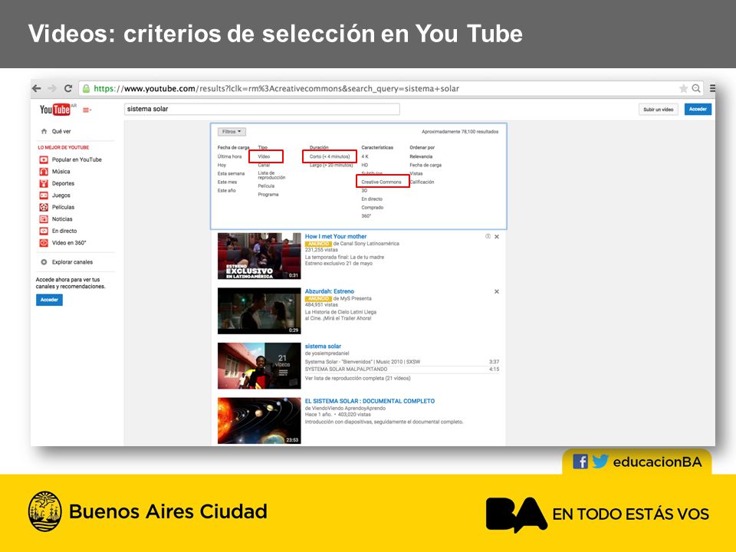Click the sidebar Acceder button

[x=49, y=300]
